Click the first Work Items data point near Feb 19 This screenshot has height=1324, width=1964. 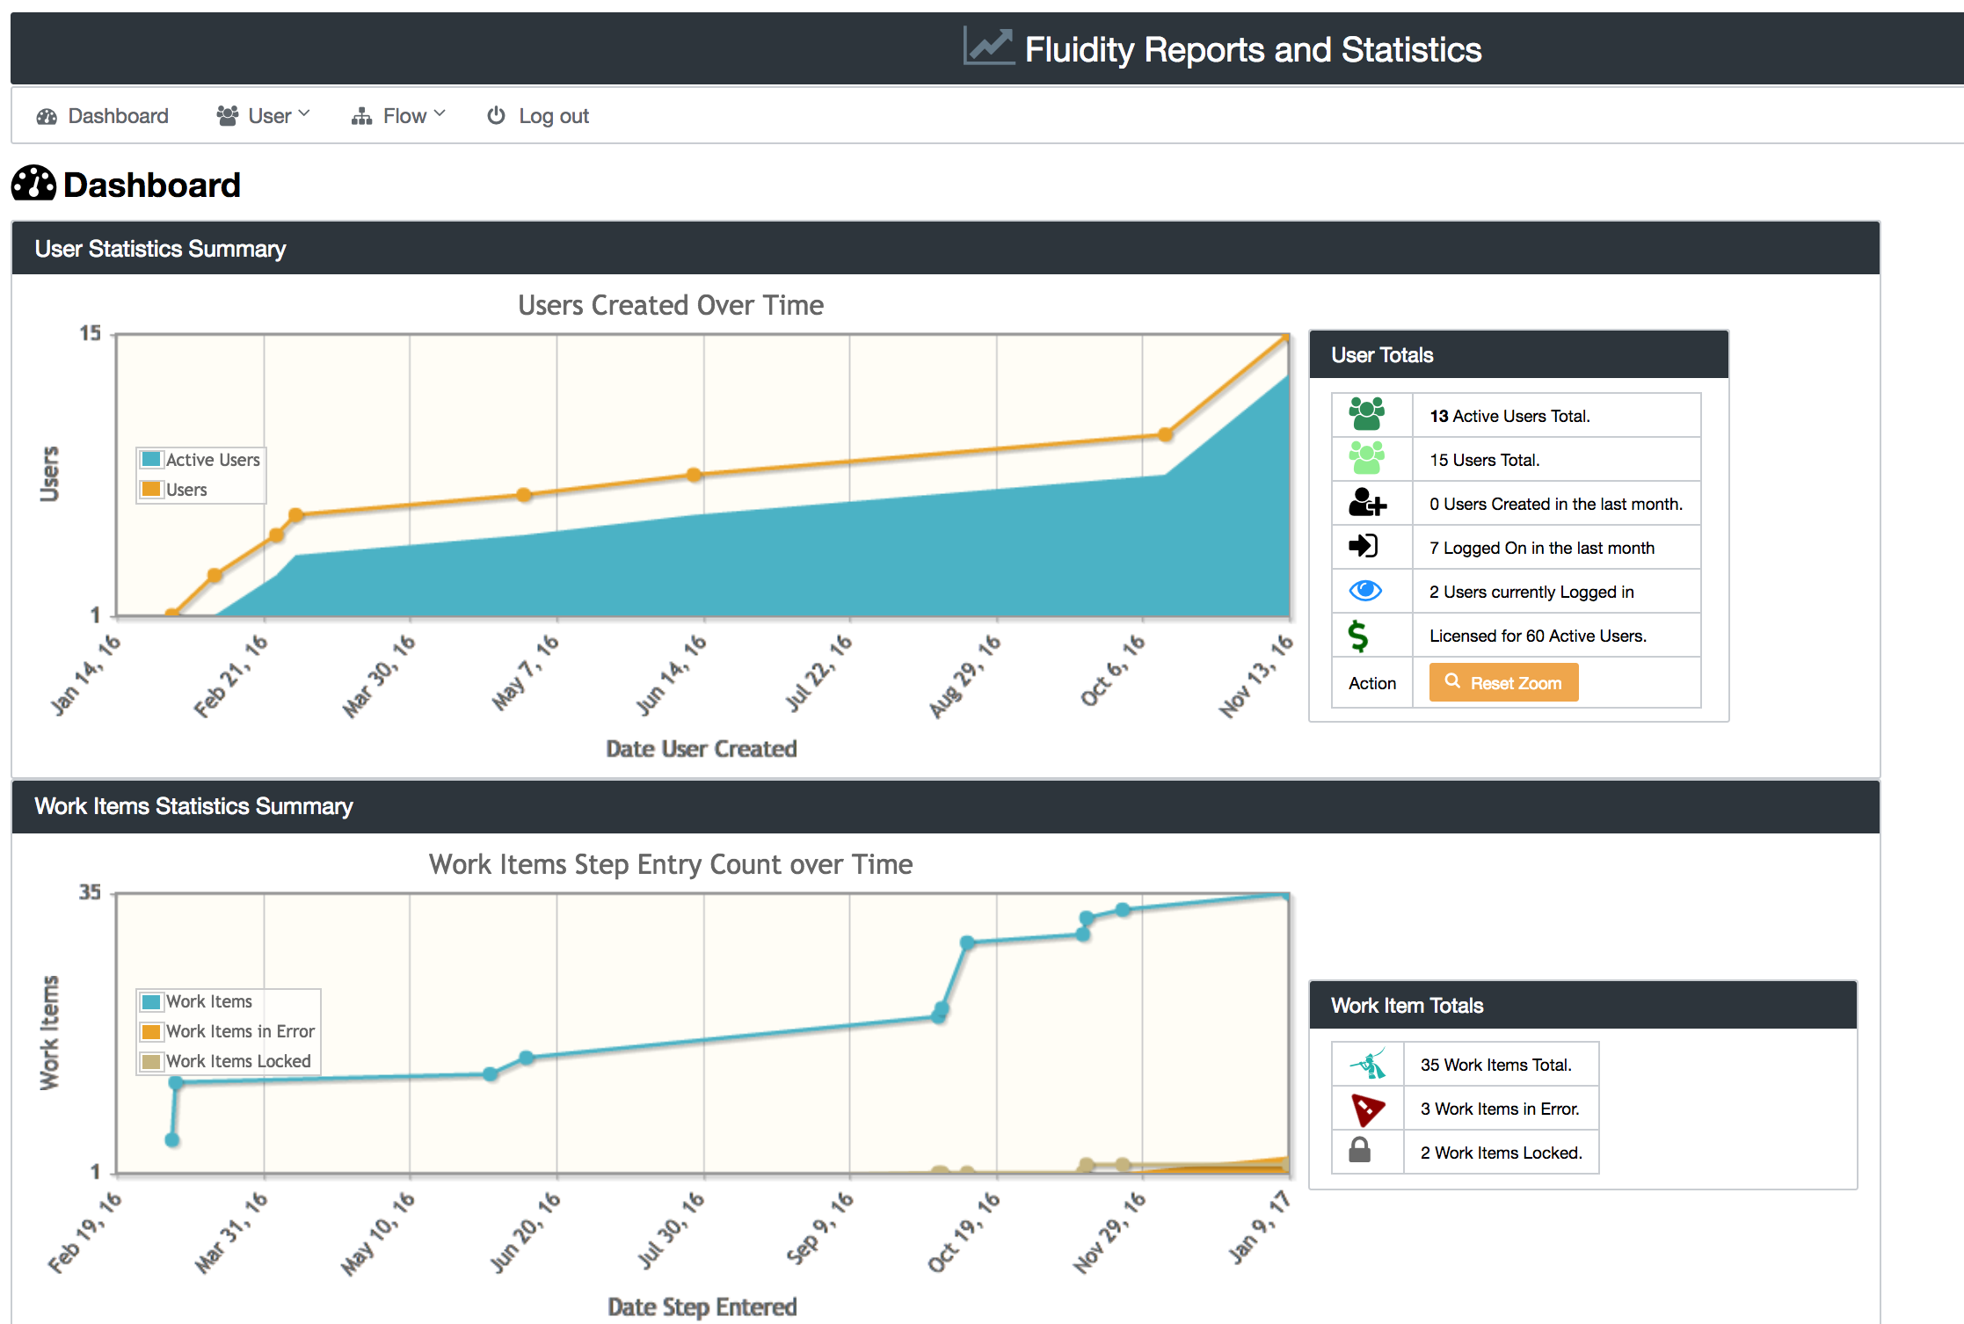click(172, 1140)
